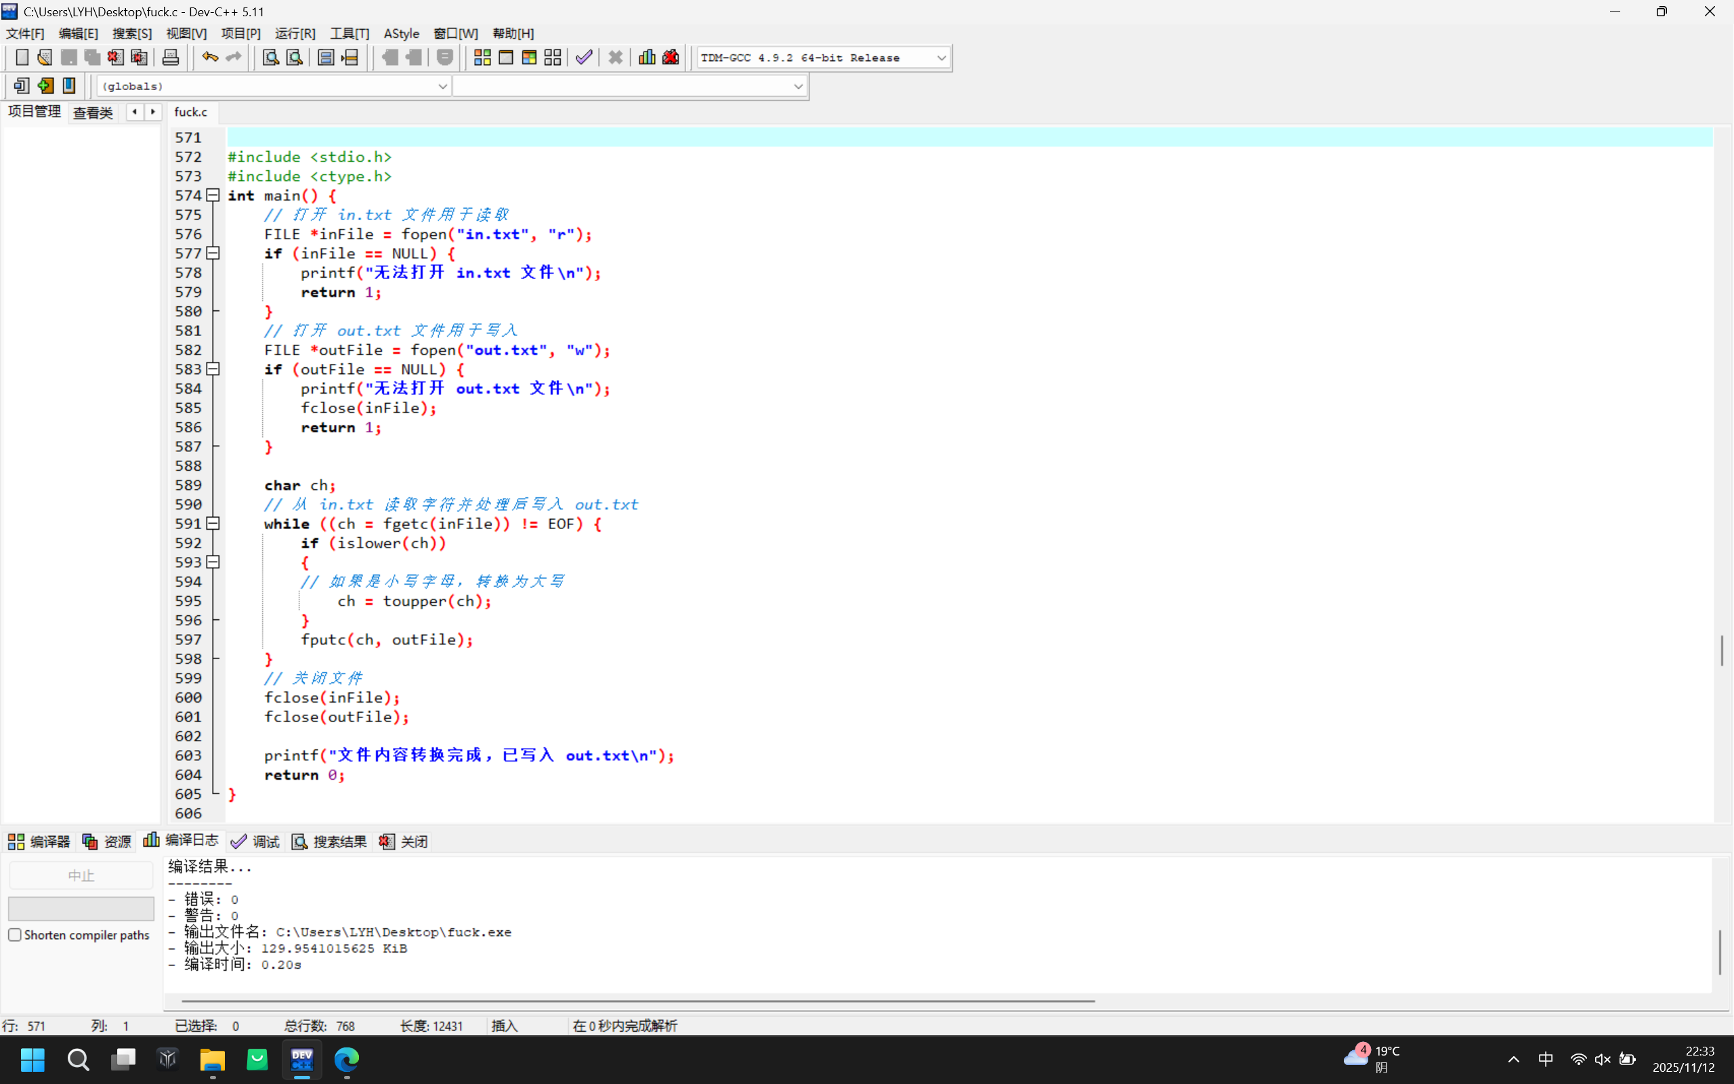Enable Shorten compiler paths
This screenshot has width=1734, height=1084.
click(x=14, y=934)
